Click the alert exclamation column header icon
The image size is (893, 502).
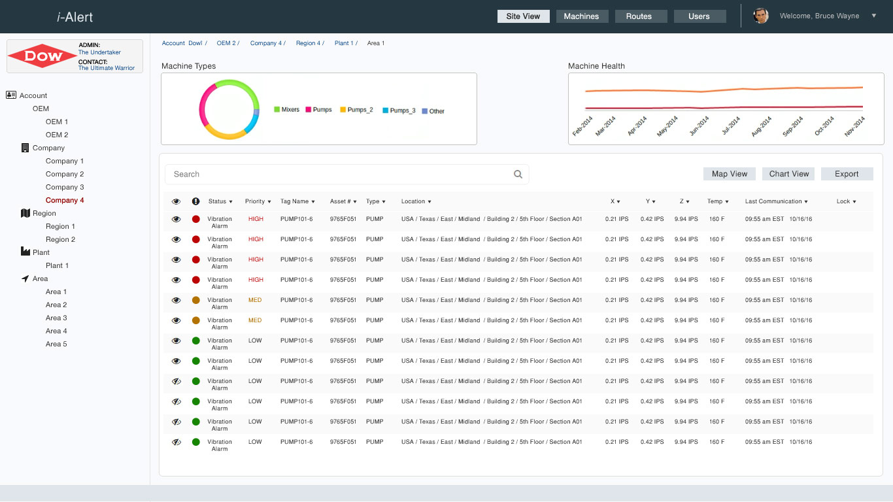[195, 201]
